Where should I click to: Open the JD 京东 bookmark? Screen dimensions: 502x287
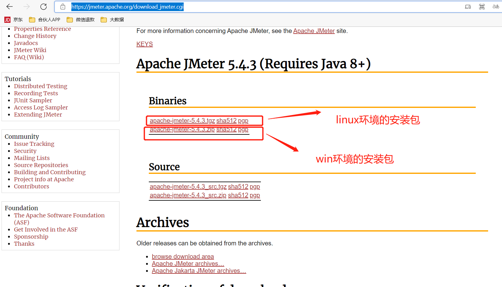pos(14,20)
